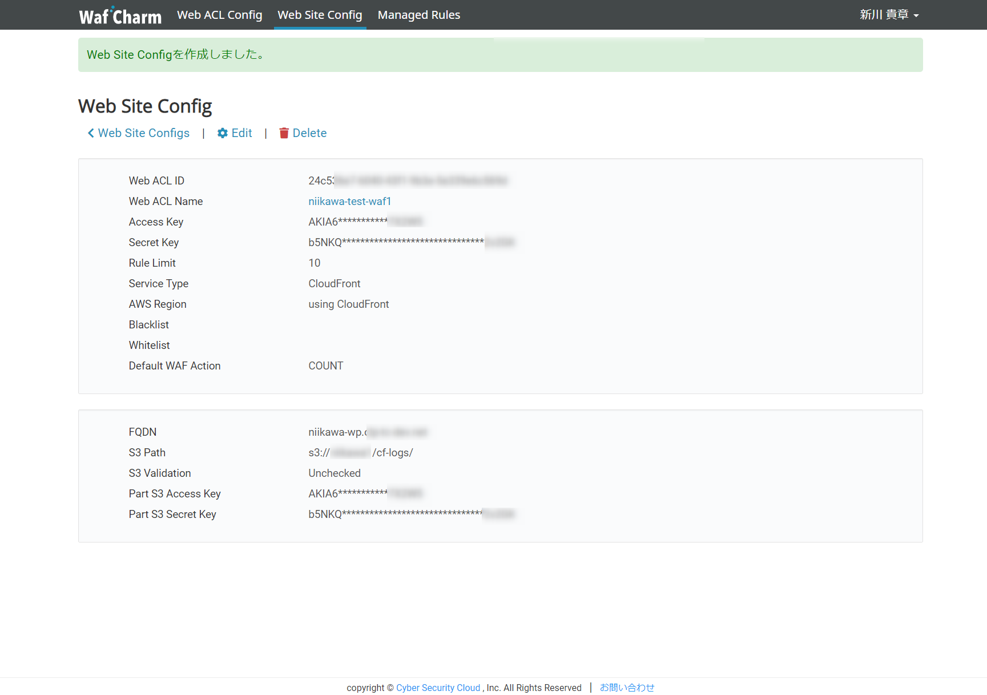Click the WafCharm logo in the navigation bar

pos(120,15)
